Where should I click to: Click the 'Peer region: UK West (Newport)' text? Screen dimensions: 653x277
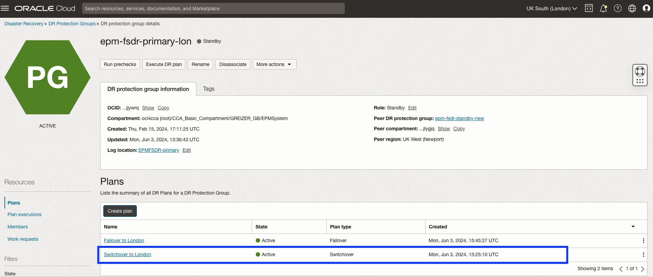tap(409, 139)
